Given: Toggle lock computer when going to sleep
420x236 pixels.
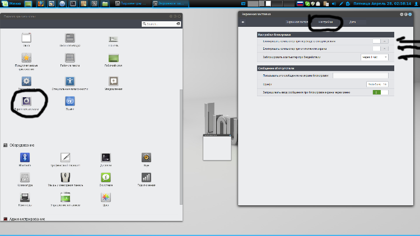Looking at the screenshot, I should point(380,41).
